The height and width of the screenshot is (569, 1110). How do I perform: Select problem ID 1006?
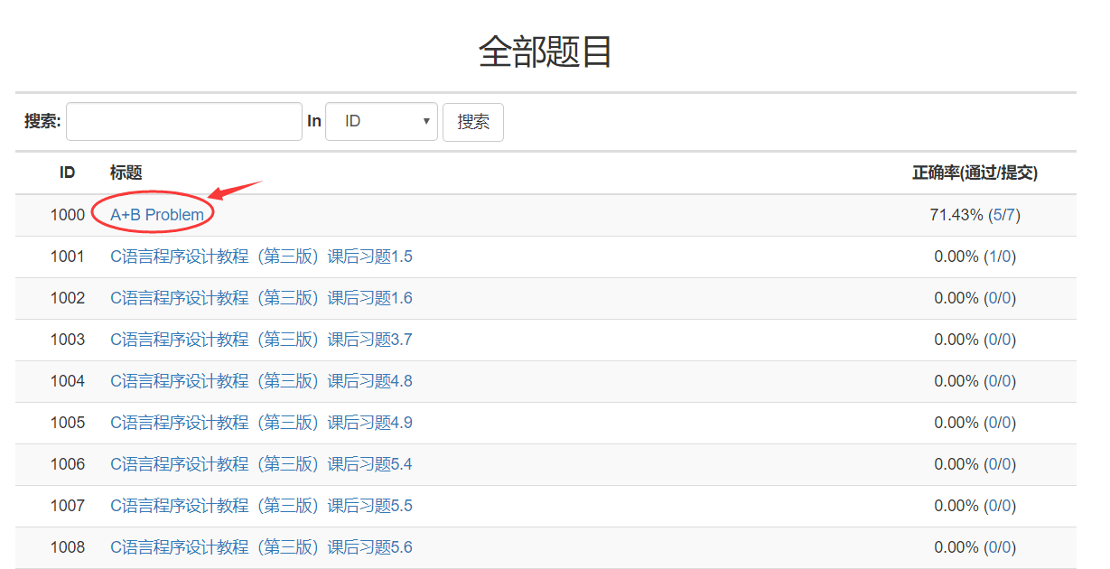point(68,464)
